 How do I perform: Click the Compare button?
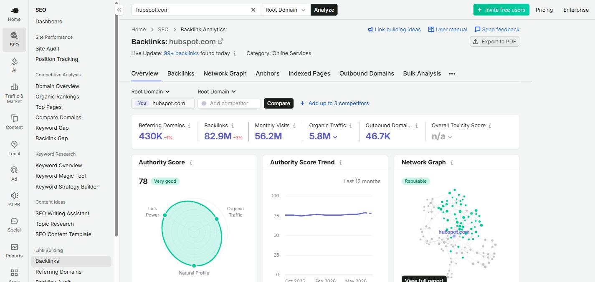coord(279,103)
